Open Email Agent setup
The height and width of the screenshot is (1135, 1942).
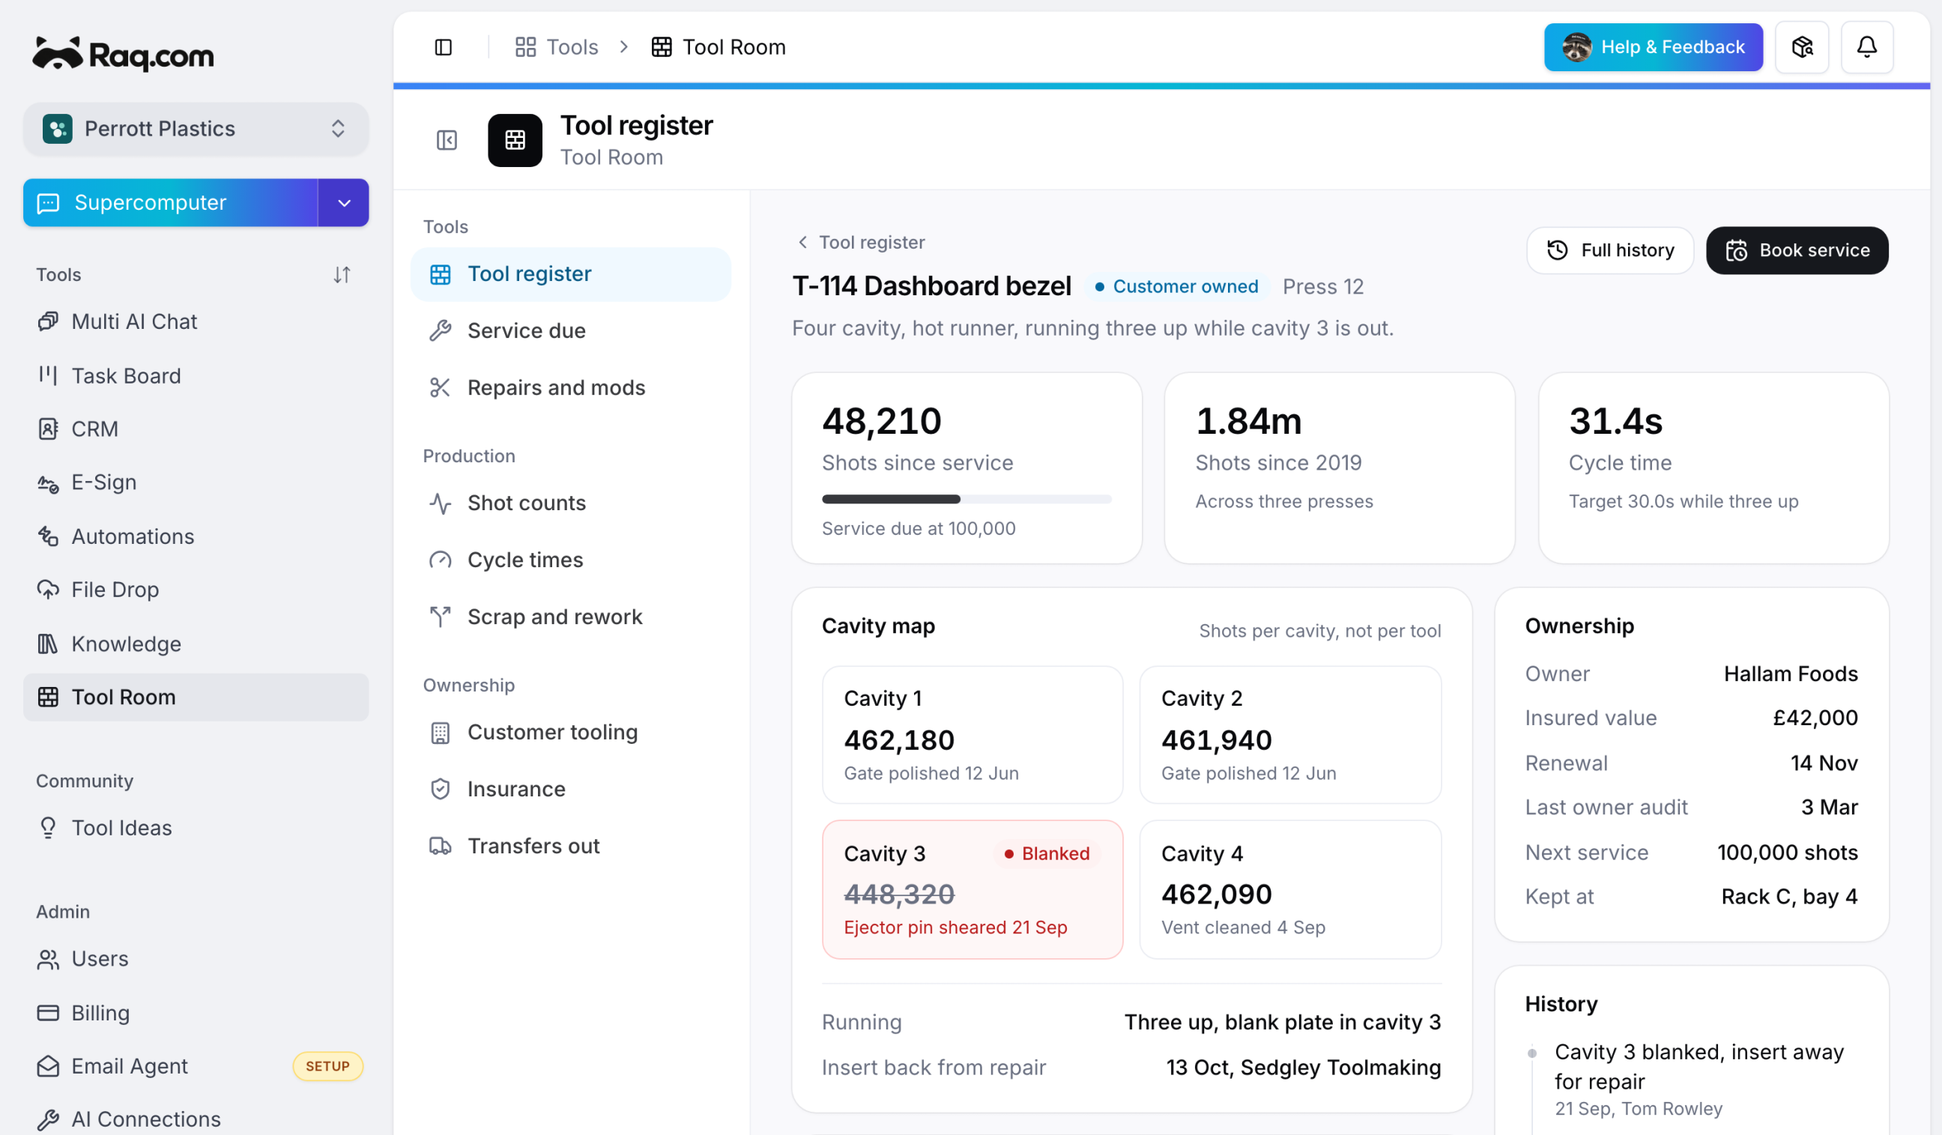tap(196, 1065)
